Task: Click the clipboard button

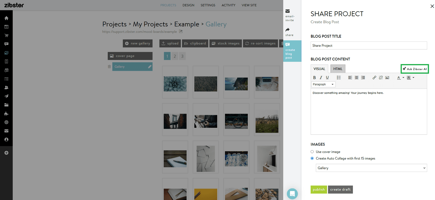Action: pyautogui.click(x=195, y=43)
